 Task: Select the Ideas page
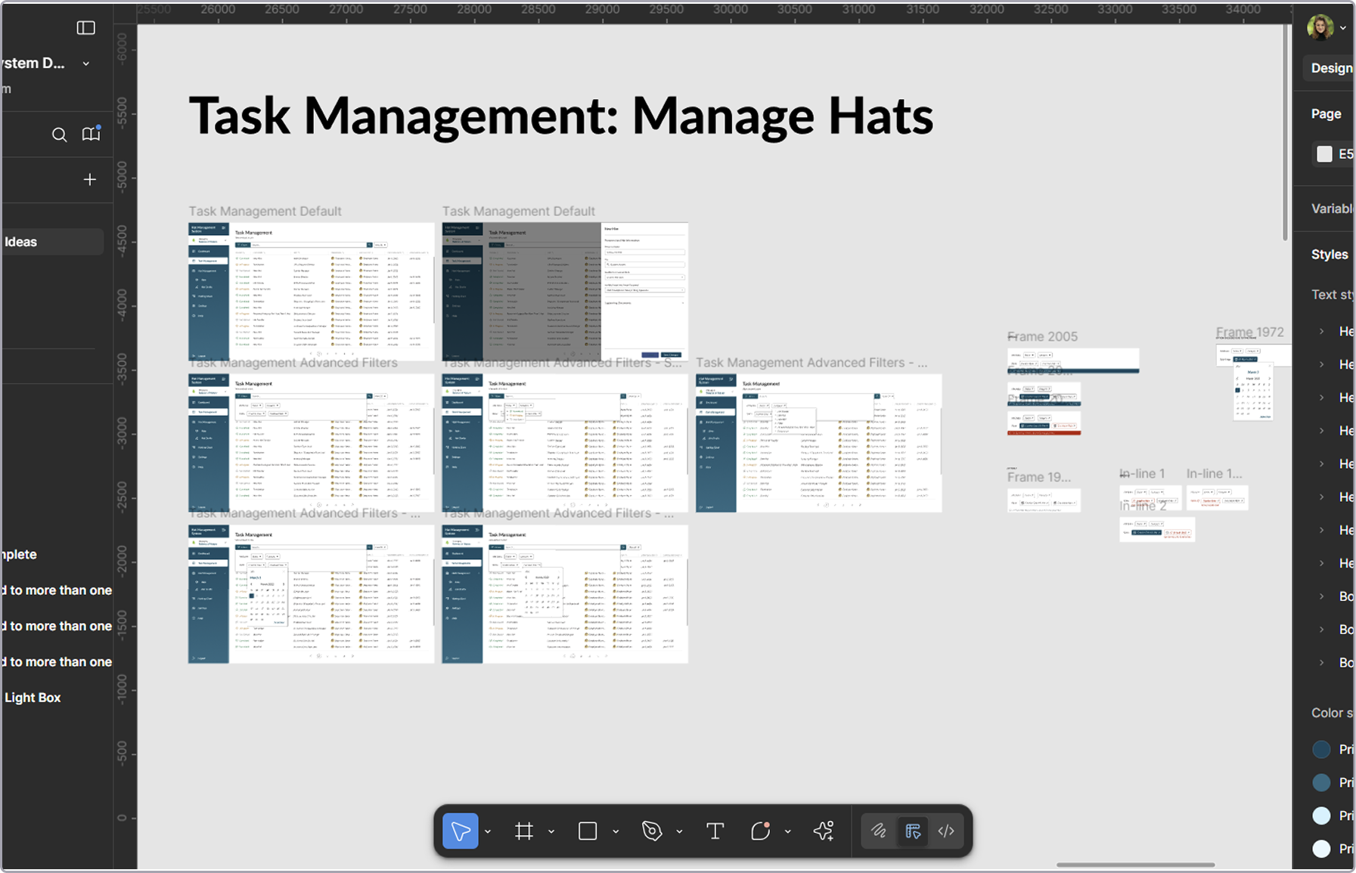tap(21, 242)
